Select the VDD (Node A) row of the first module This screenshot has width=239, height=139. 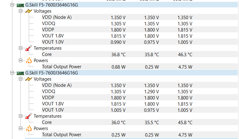[140, 17]
